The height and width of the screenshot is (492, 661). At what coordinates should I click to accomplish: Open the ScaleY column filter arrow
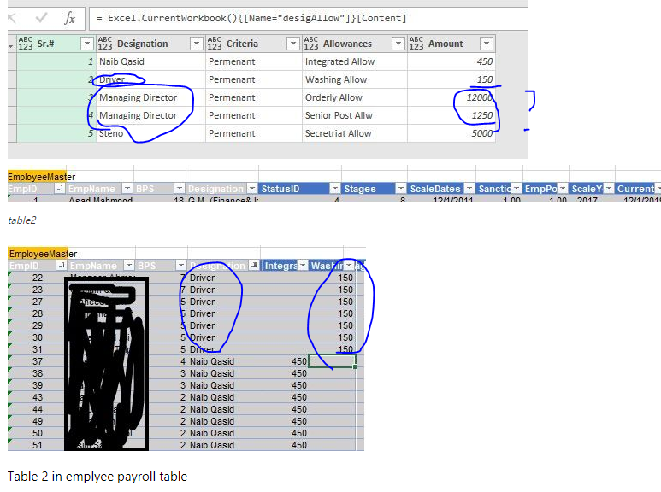(608, 188)
